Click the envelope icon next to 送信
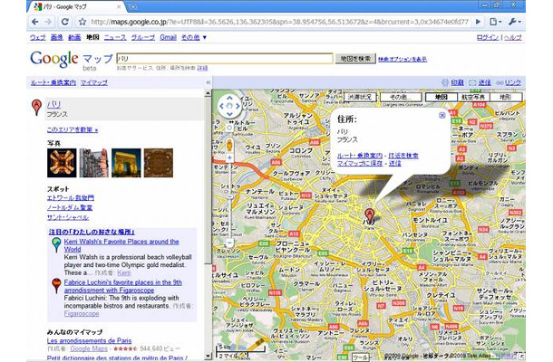Image resolution: width=553 pixels, height=362 pixels. 472,82
